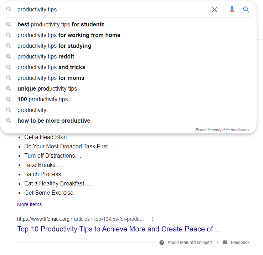Image resolution: width=263 pixels, height=255 pixels.
Task: Choose the 'unique productivity tips' suggestion
Action: [x=128, y=89]
